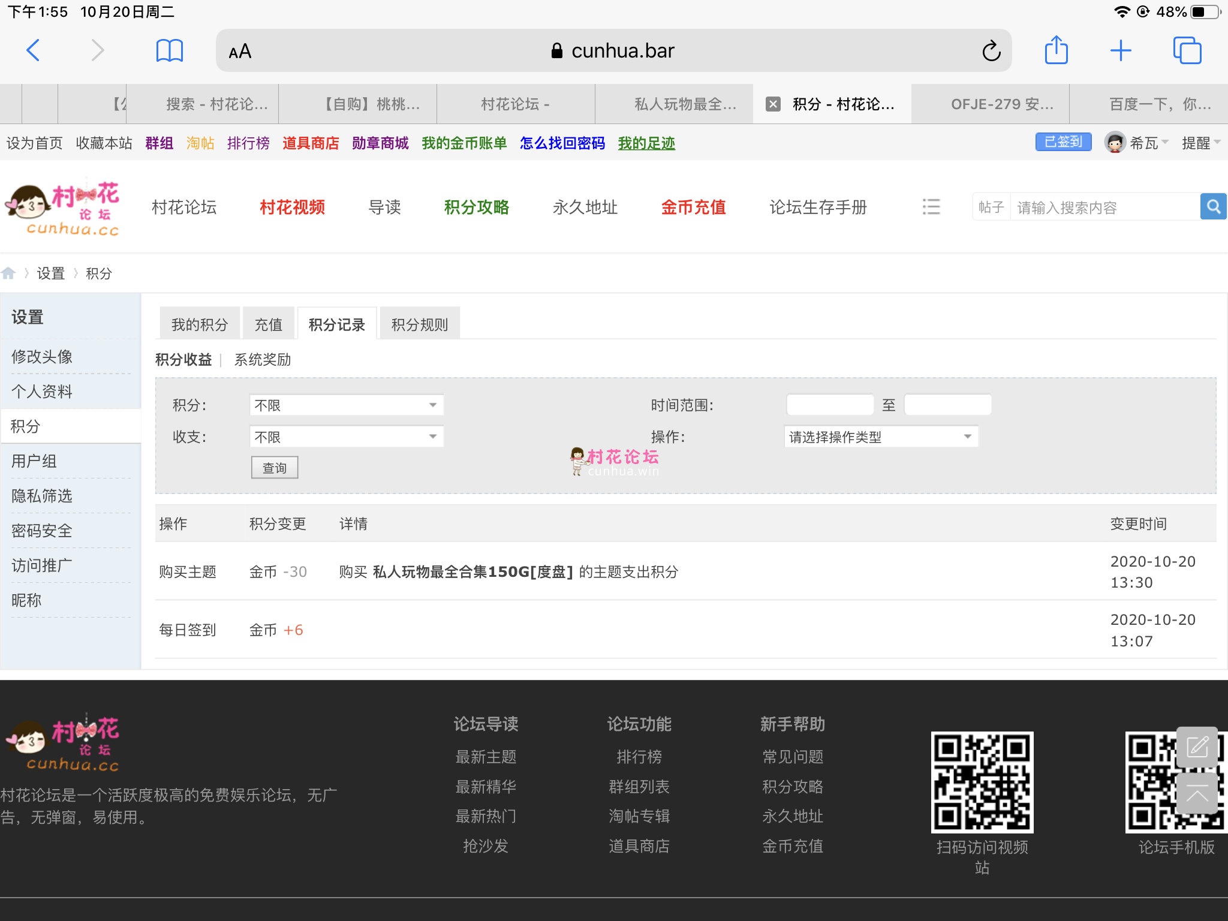Open 怎么找回密码 link
Viewport: 1228px width, 921px height.
pos(562,143)
